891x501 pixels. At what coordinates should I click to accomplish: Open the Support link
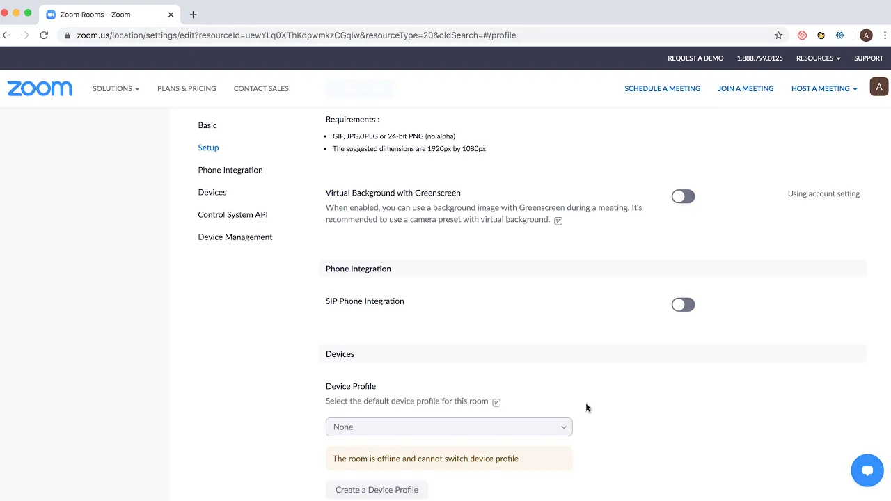coord(869,58)
